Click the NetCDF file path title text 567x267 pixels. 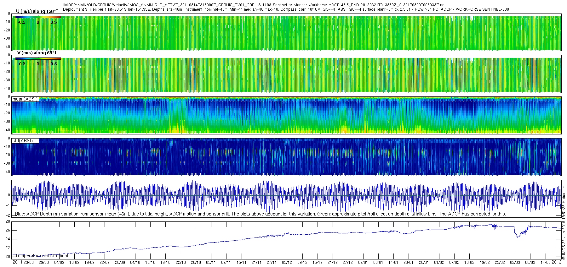254,5
